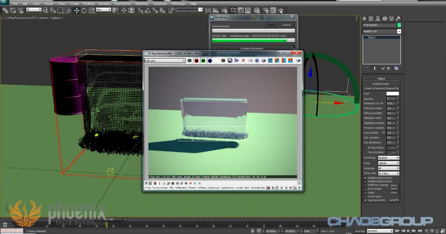Toggle monochromatic mode in frame buffer
This screenshot has width=446, height=234.
tap(223, 61)
